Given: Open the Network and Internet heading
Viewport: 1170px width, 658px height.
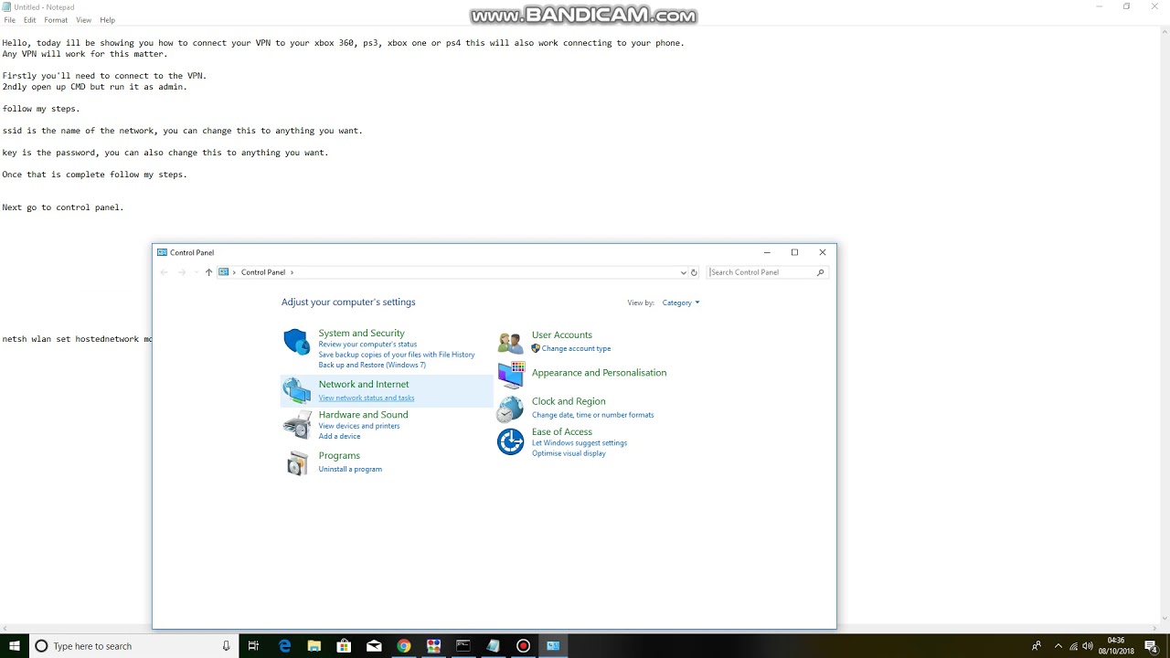Looking at the screenshot, I should click(x=364, y=385).
